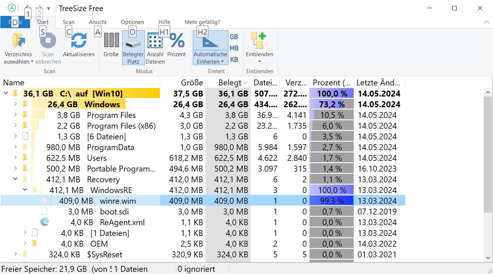Collapse the Recovery folder node
The width and height of the screenshot is (493, 274).
point(16,179)
